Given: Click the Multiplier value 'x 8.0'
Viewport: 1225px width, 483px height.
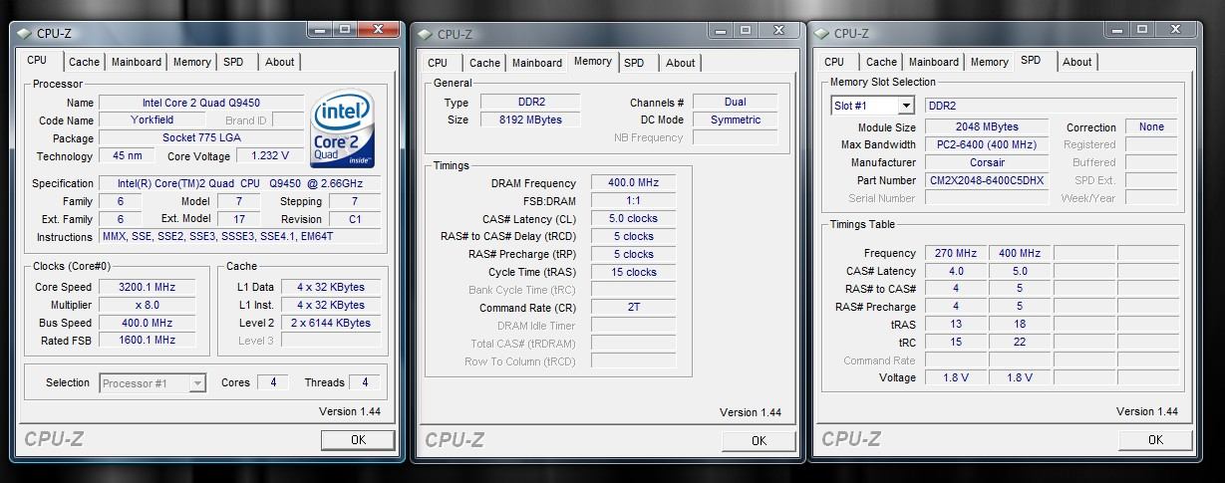Looking at the screenshot, I should click(147, 305).
